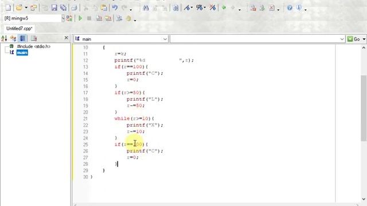Screen dimensions: 367x206
Task: Cut selection with the scissors icon
Action: [x=86, y=7]
